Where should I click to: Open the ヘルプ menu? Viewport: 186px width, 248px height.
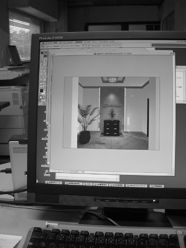pyautogui.click(x=112, y=42)
